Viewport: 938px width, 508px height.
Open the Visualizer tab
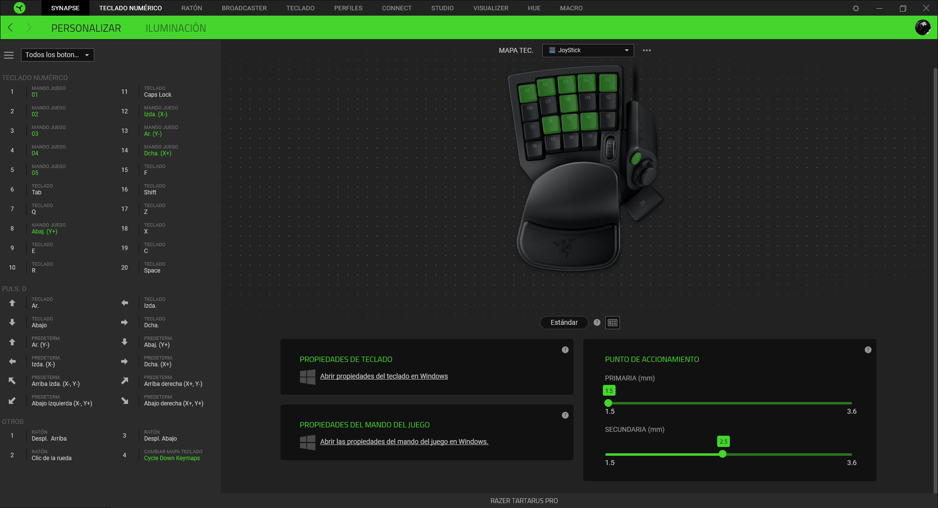pos(490,8)
